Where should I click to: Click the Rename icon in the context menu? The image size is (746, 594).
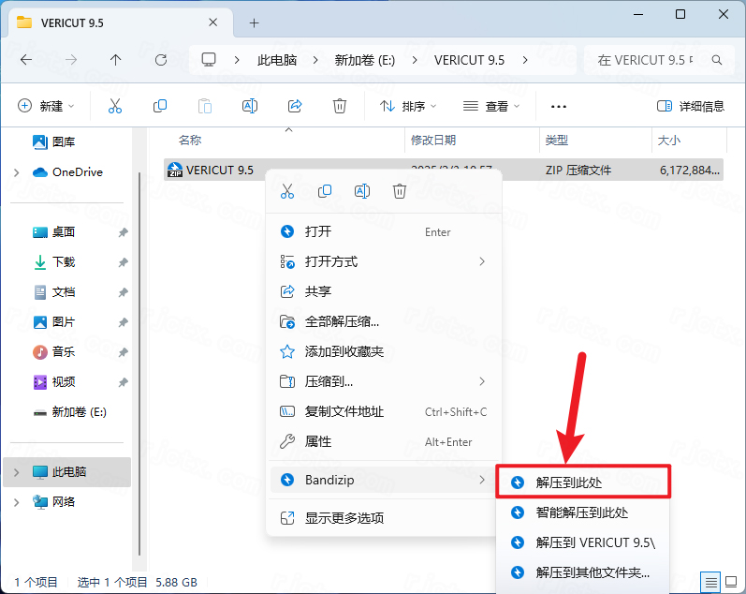[362, 191]
